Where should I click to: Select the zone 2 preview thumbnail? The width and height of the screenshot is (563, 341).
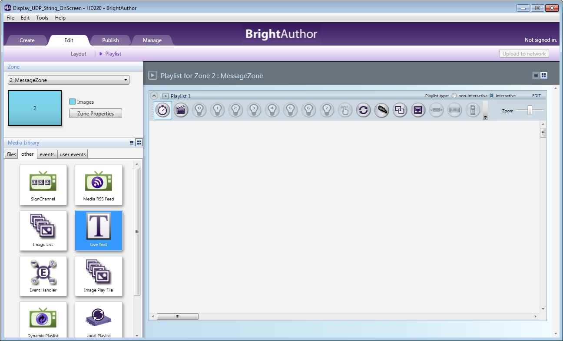pyautogui.click(x=35, y=108)
